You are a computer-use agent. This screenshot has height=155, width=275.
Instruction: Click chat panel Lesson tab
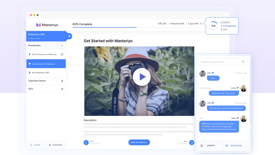(x=210, y=146)
